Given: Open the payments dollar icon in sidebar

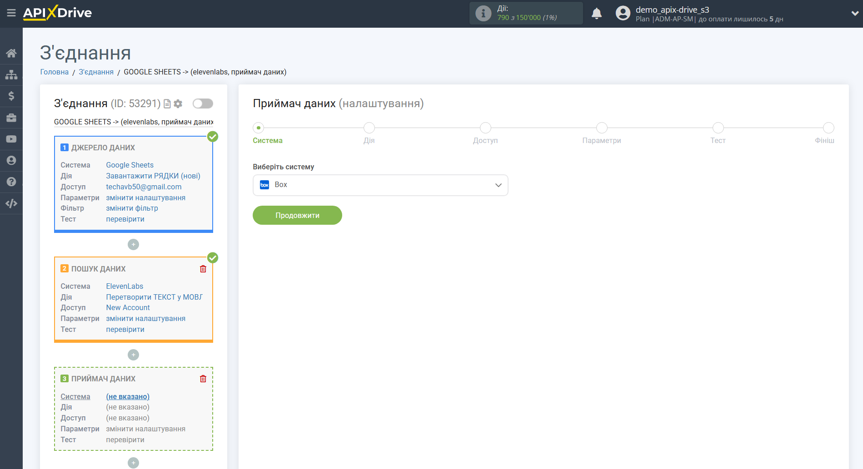Looking at the screenshot, I should 11,96.
